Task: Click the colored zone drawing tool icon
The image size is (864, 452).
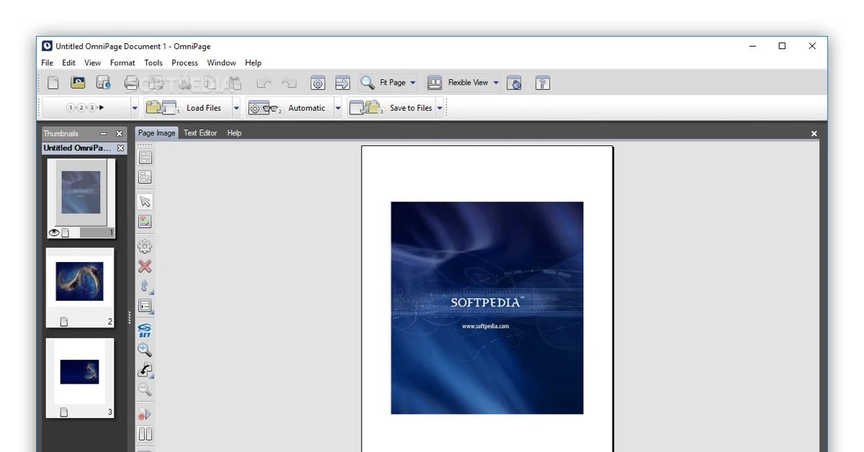Action: (145, 222)
